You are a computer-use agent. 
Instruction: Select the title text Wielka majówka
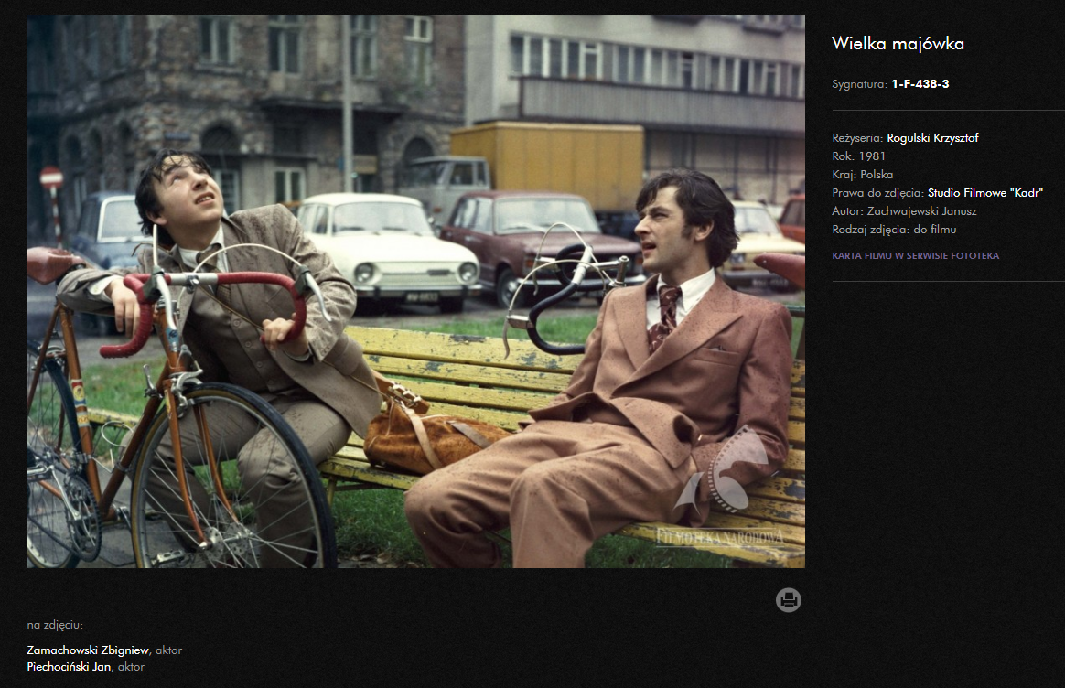click(x=898, y=44)
